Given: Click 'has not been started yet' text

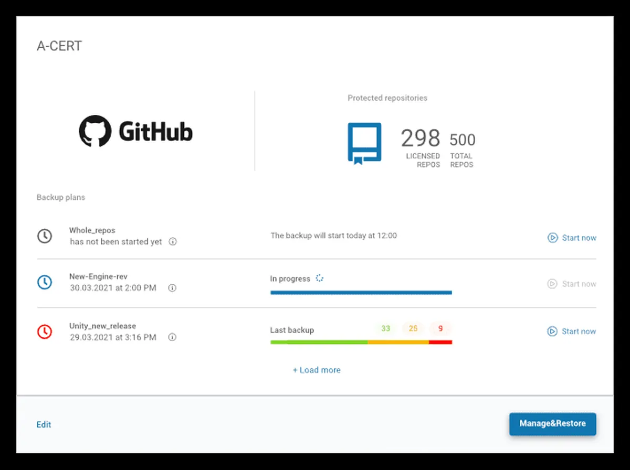Looking at the screenshot, I should (x=116, y=242).
